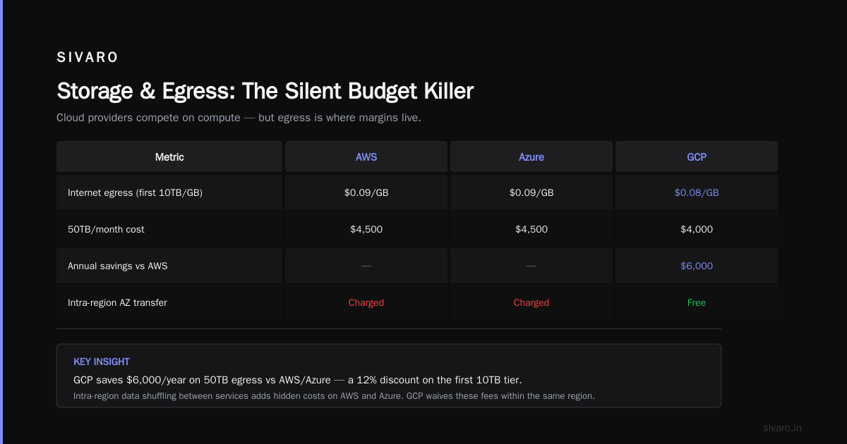This screenshot has width=847, height=444.
Task: Open the sivaro.in footer link
Action: click(783, 428)
